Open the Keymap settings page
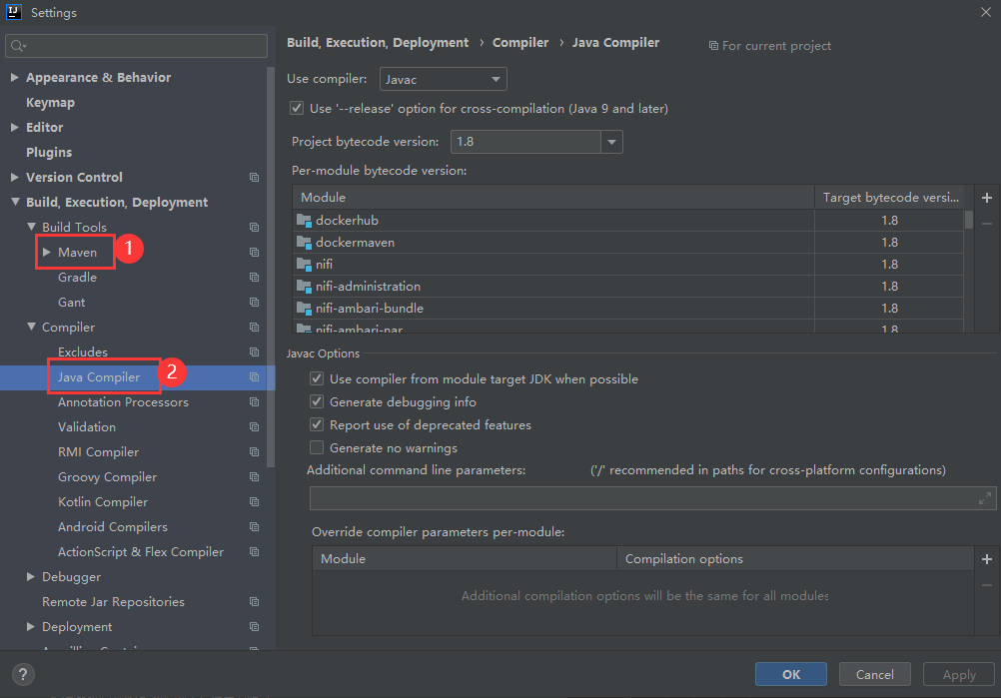Screen dimensions: 1001x698 (x=50, y=102)
